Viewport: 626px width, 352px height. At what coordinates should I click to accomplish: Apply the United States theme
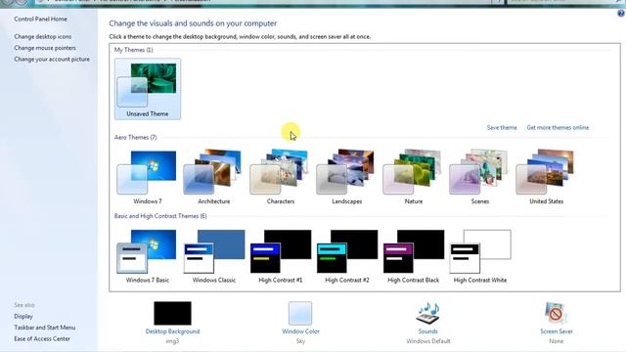pos(546,177)
